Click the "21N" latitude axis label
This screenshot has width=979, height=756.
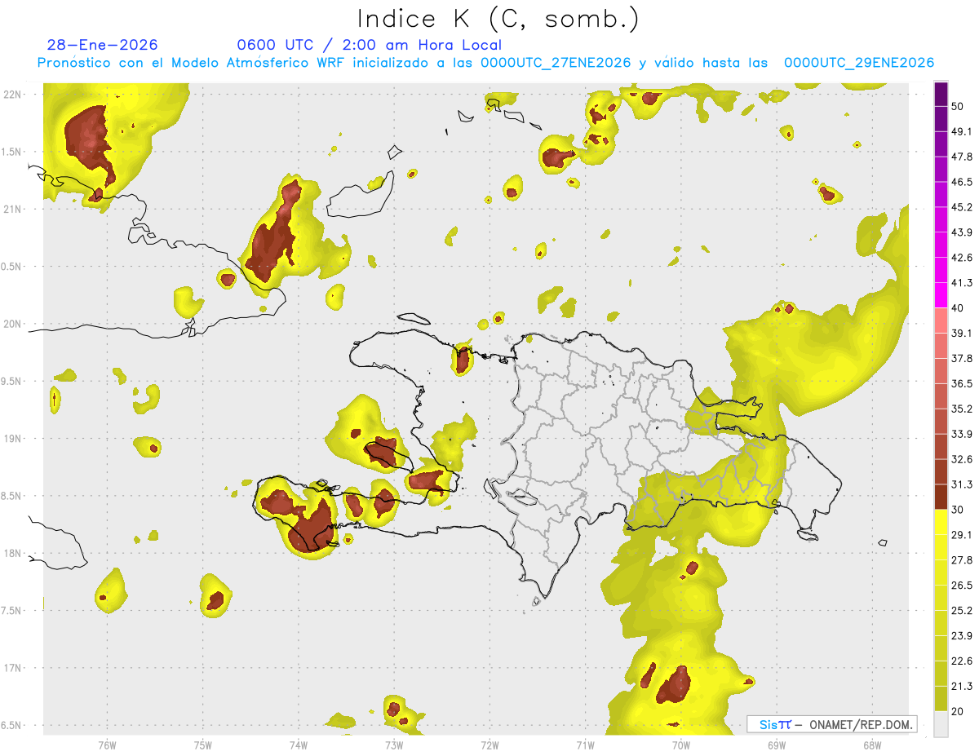point(11,209)
